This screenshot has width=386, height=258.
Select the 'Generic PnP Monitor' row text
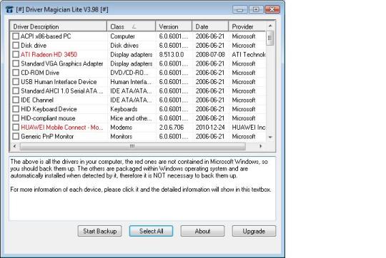tap(47, 136)
